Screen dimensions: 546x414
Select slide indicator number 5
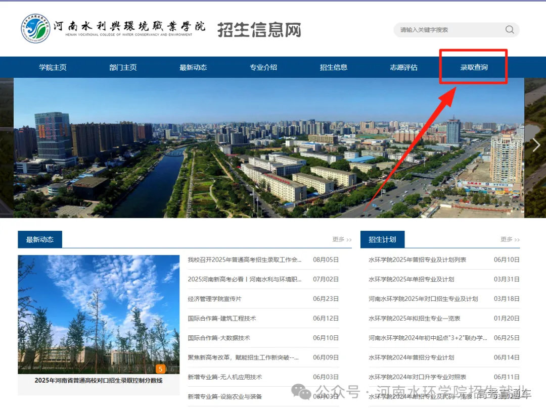point(161,369)
